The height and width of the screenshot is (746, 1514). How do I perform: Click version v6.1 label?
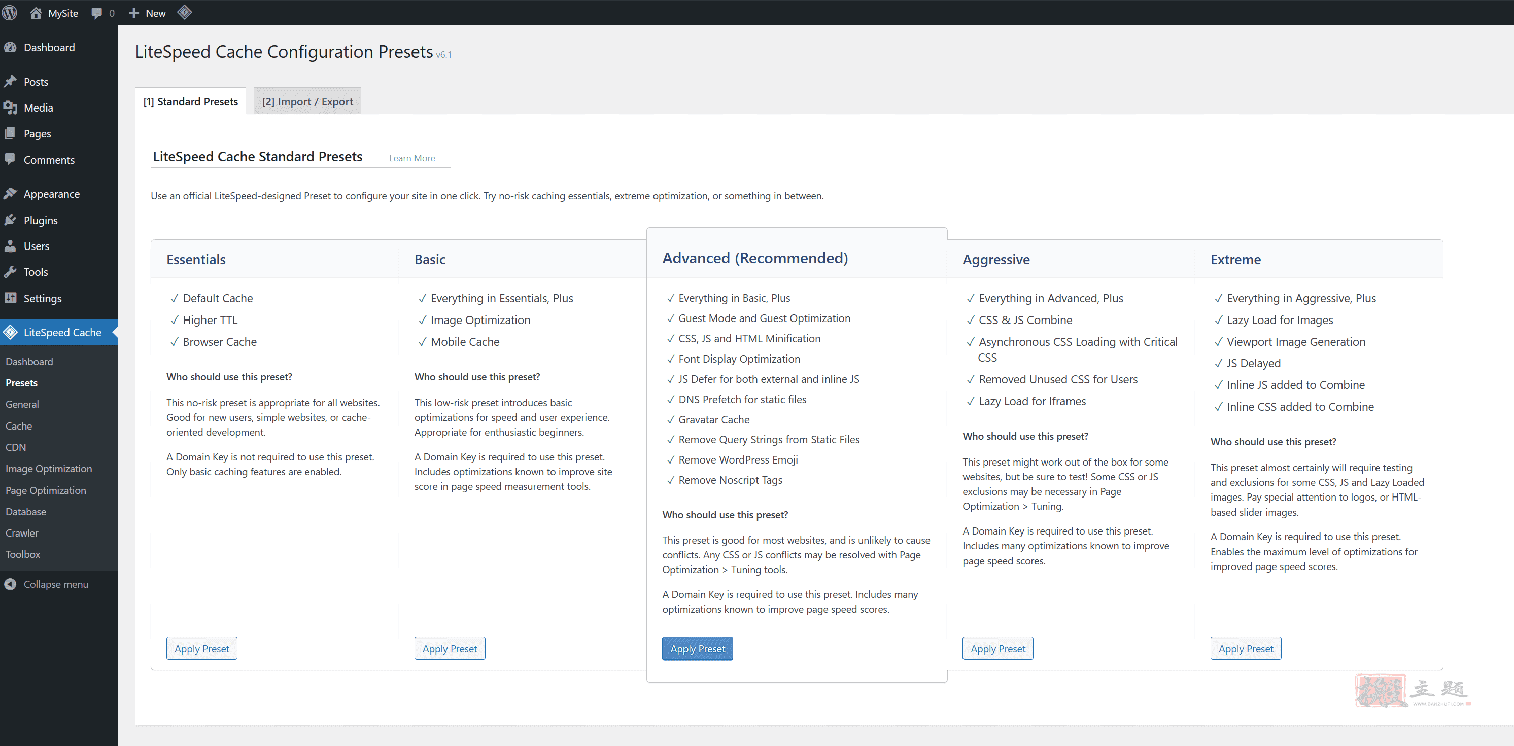pyautogui.click(x=444, y=55)
